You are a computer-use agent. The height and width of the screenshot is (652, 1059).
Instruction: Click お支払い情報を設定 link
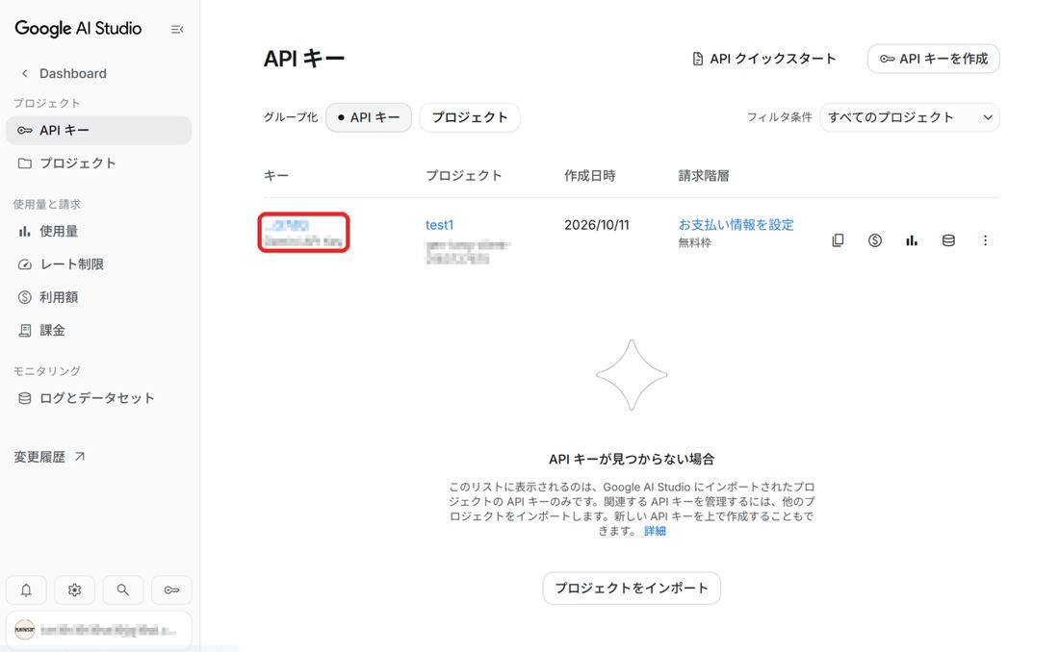tap(736, 225)
